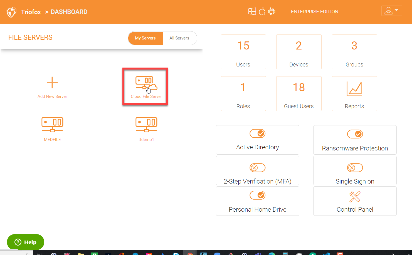Screen dimensions: 412x255
Task: Click the Triofox shield logo
Action: [x=11, y=12]
